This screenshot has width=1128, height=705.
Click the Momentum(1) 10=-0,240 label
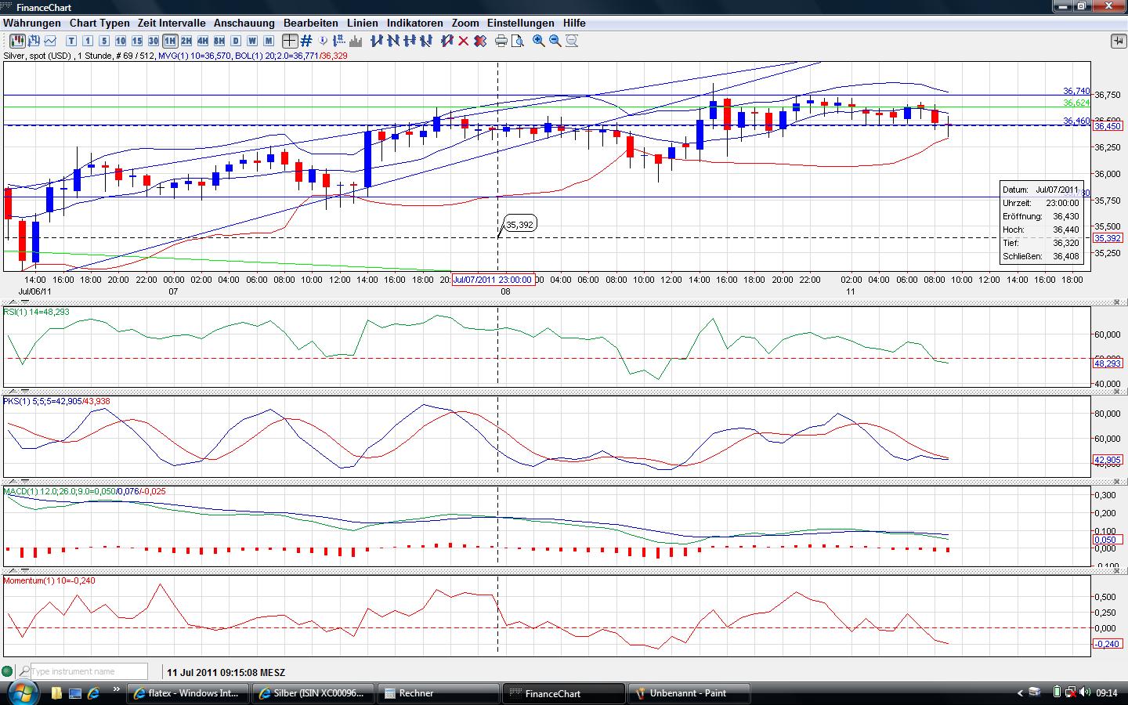pyautogui.click(x=49, y=580)
